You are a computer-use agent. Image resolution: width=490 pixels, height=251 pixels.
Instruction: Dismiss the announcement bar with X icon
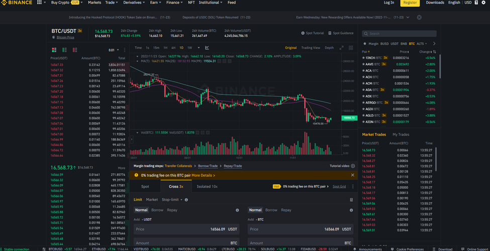click(x=419, y=18)
